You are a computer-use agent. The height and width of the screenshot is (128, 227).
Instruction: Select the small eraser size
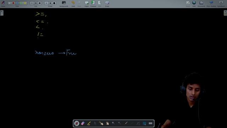(x=46, y=3)
